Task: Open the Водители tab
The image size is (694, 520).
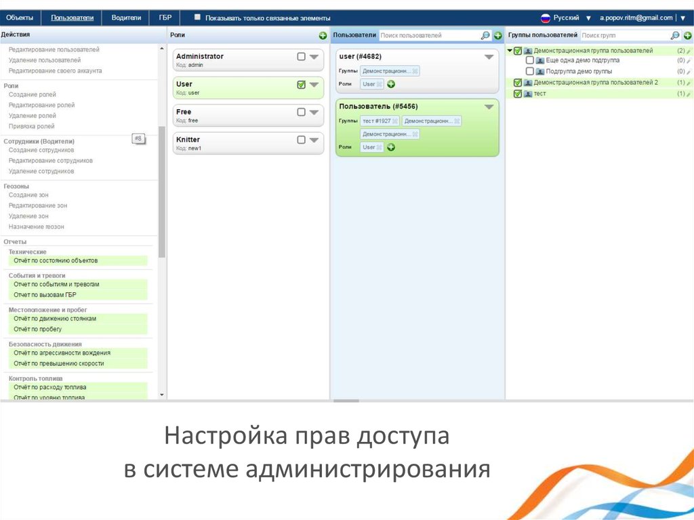Action: click(x=126, y=17)
